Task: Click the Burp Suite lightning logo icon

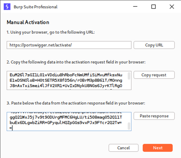Action: point(7,7)
